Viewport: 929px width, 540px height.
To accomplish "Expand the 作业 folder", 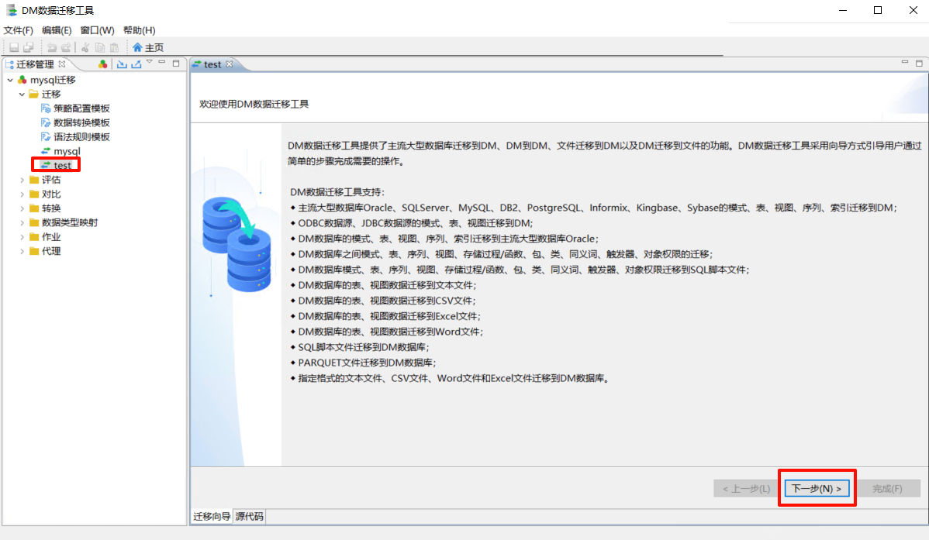I will pyautogui.click(x=22, y=237).
